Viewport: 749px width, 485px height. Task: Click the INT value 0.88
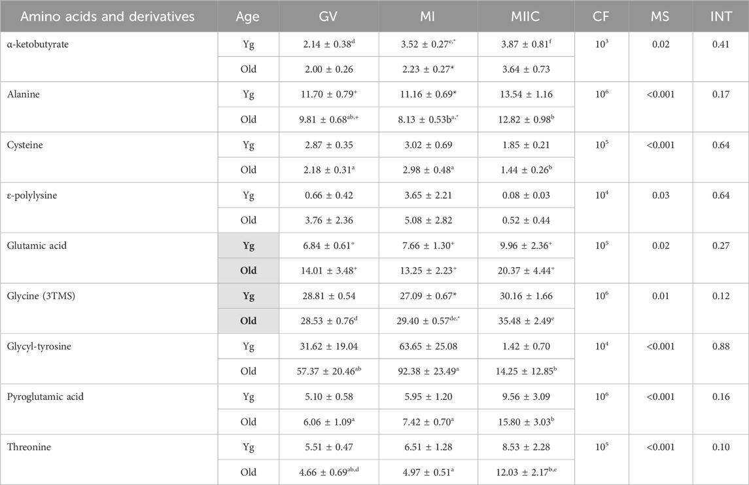click(721, 346)
